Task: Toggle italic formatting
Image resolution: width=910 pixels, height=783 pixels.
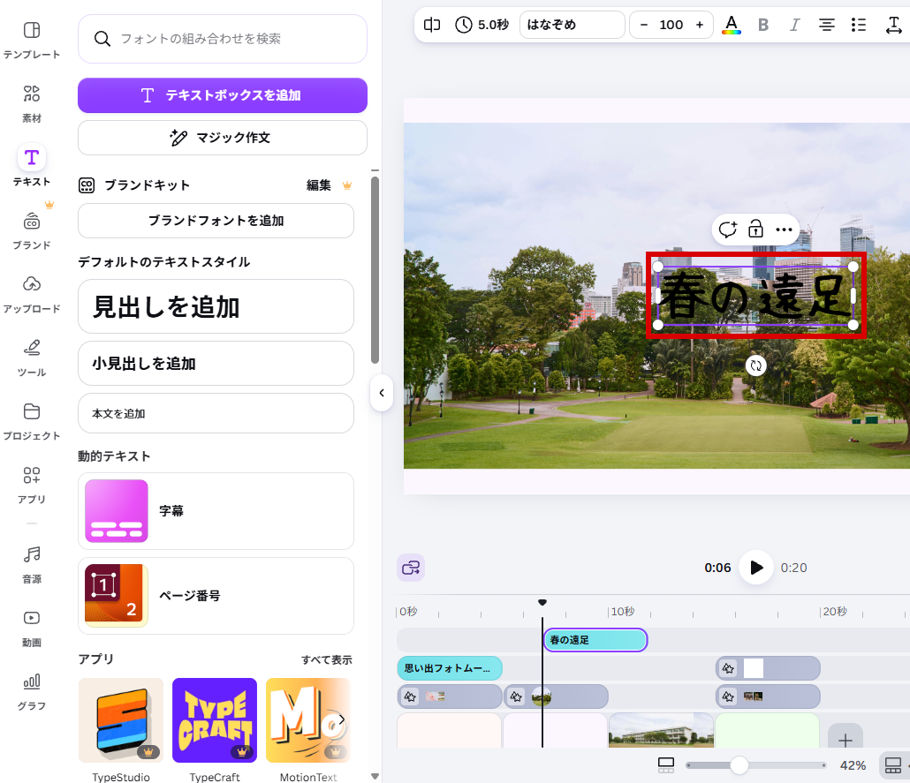Action: point(794,25)
